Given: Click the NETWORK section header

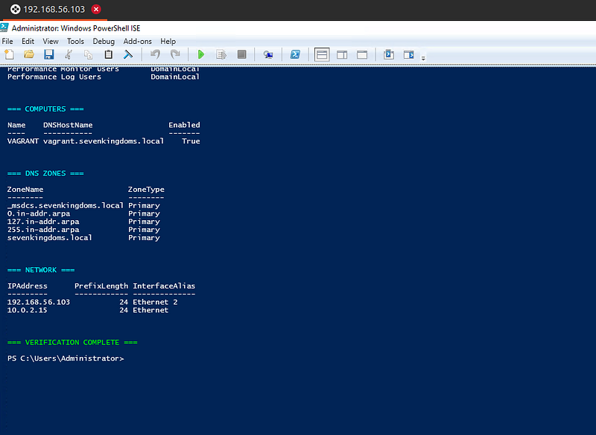Looking at the screenshot, I should pos(41,270).
